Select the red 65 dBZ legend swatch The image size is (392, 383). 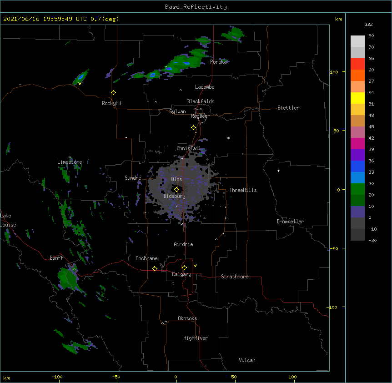click(x=357, y=64)
